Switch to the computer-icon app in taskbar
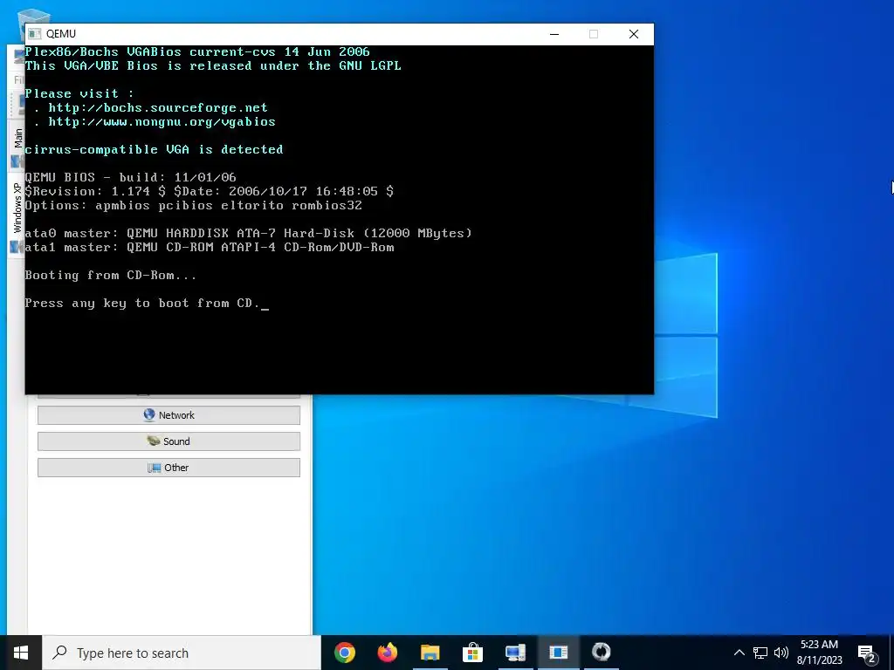 (x=515, y=653)
